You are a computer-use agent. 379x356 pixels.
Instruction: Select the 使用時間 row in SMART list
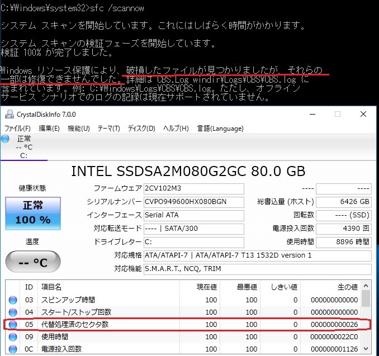coord(183,336)
